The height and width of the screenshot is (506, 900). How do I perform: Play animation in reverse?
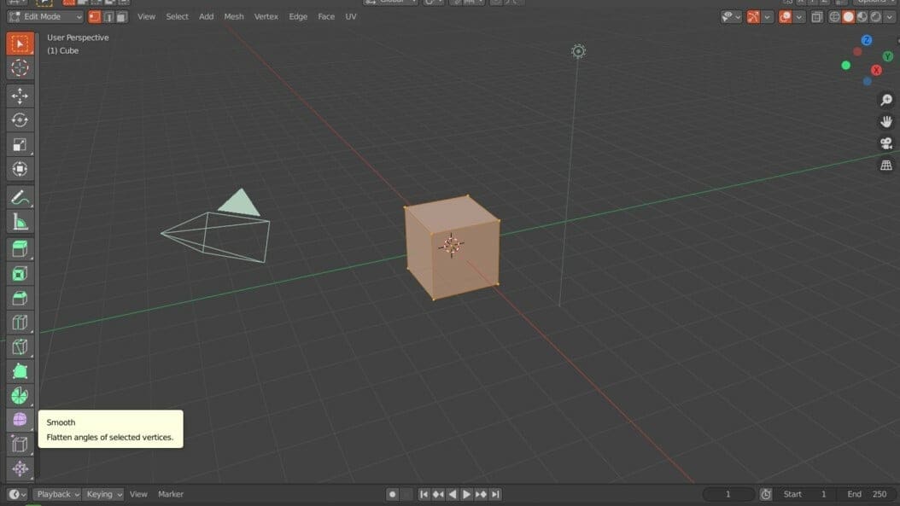(x=453, y=494)
